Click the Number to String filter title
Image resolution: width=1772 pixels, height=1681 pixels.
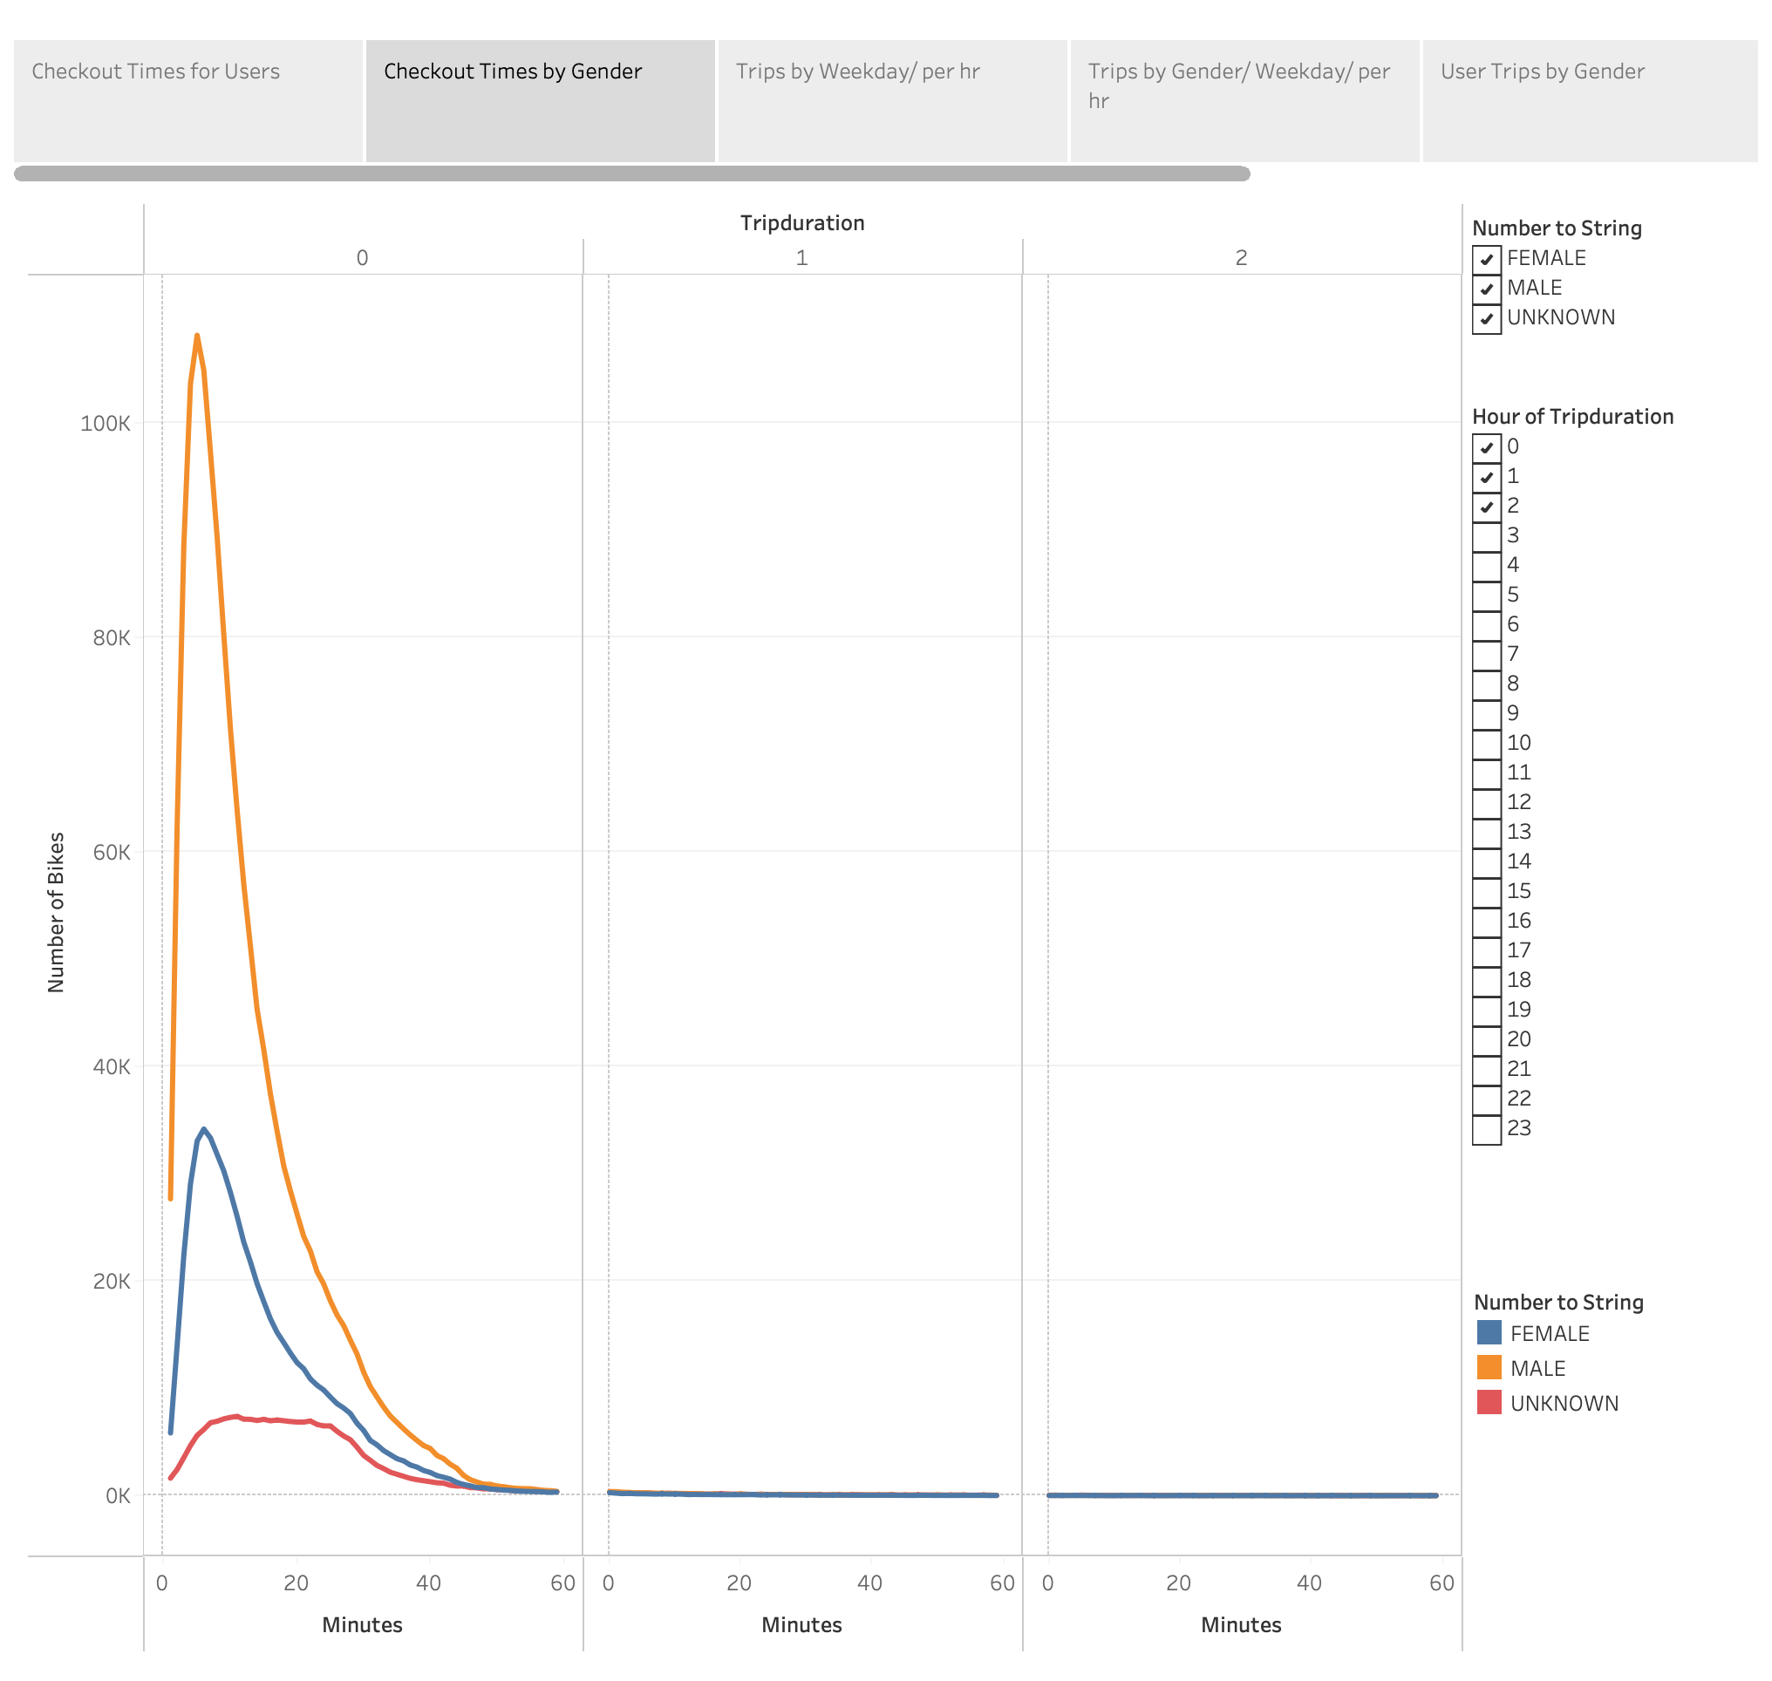[x=1557, y=228]
